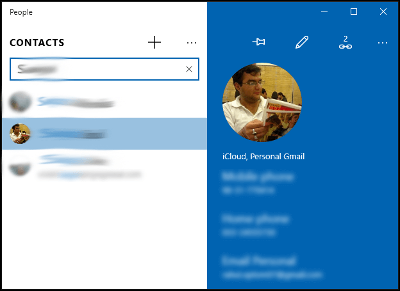Image resolution: width=400 pixels, height=291 pixels.
Task: Add a new contact with plus icon
Action: (x=154, y=42)
